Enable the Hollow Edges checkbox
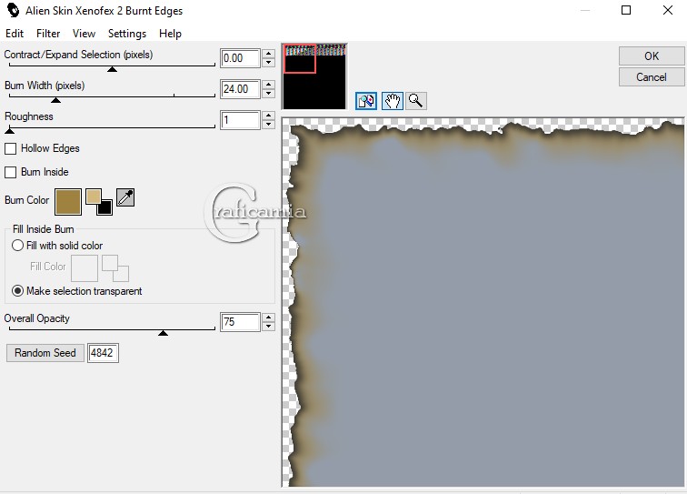Image resolution: width=687 pixels, height=494 pixels. tap(11, 148)
